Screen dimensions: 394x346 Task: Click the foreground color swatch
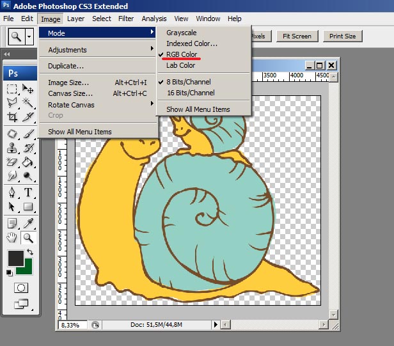(16, 258)
